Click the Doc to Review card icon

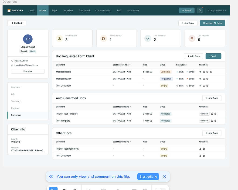pyautogui.click(x=104, y=38)
